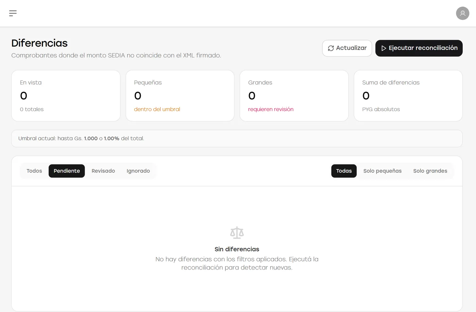Screen dimensions: 476x312
Task: Run Ejecutar reconciliación
Action: click(x=419, y=48)
